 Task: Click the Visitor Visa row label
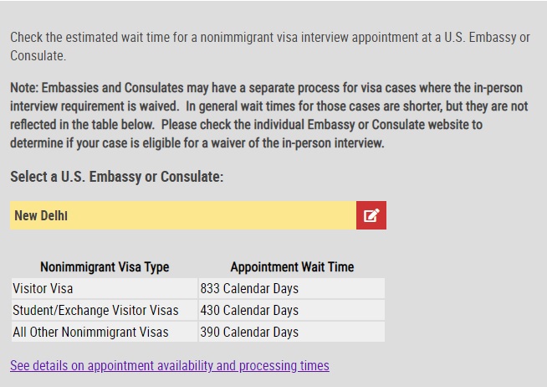point(43,289)
